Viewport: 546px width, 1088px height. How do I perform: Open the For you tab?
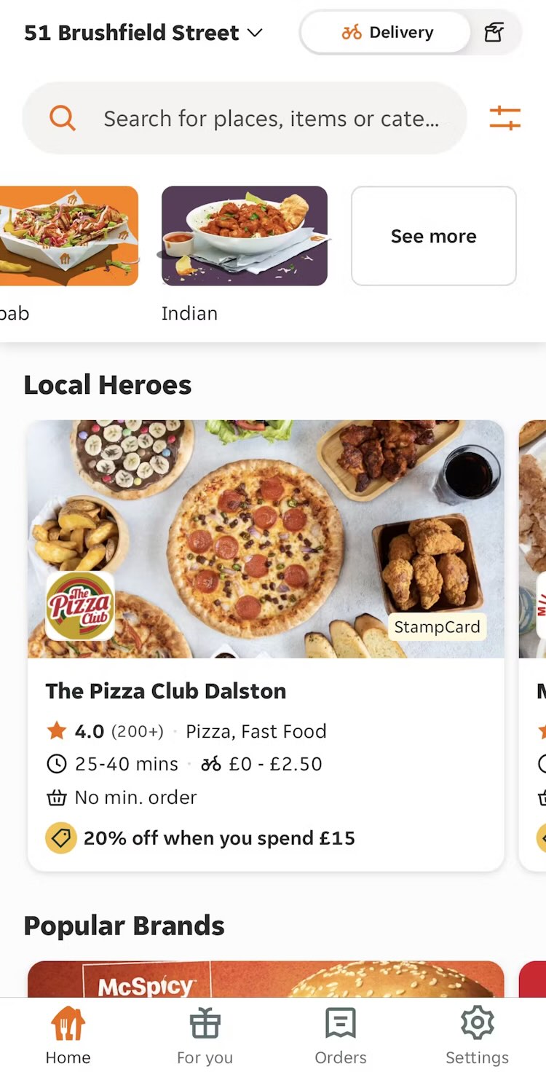coord(205,1034)
